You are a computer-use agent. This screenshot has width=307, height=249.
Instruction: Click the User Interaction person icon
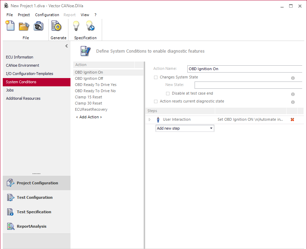tap(158, 119)
